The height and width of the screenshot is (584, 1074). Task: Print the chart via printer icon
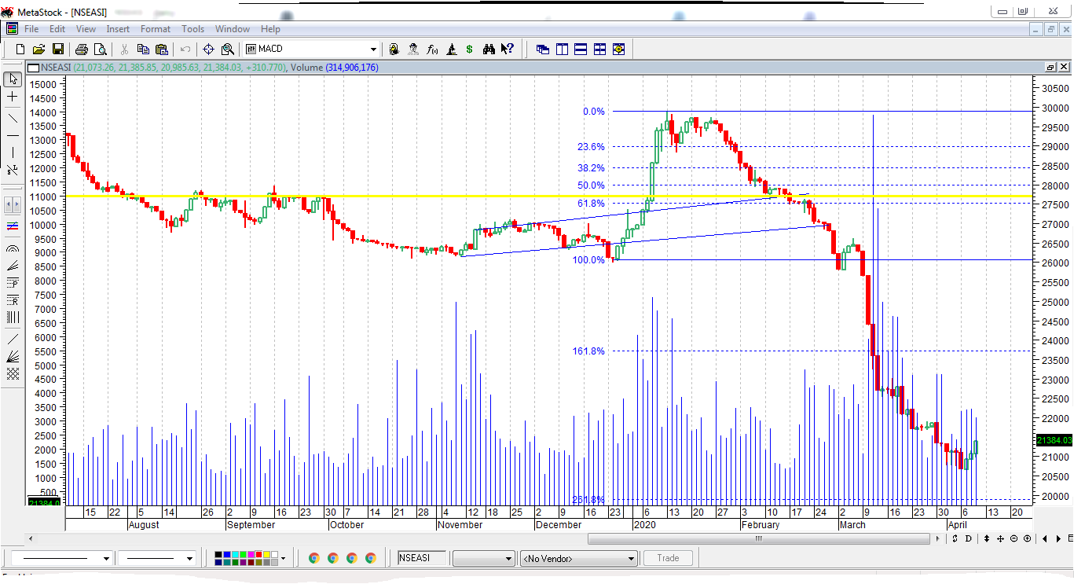(x=82, y=49)
